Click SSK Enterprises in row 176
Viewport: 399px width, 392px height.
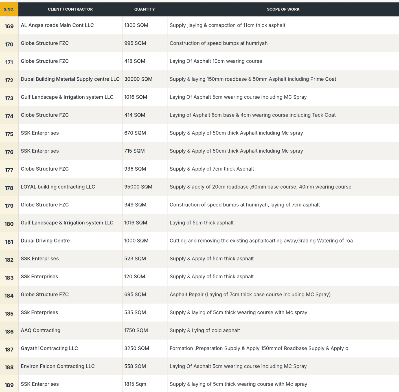click(40, 151)
